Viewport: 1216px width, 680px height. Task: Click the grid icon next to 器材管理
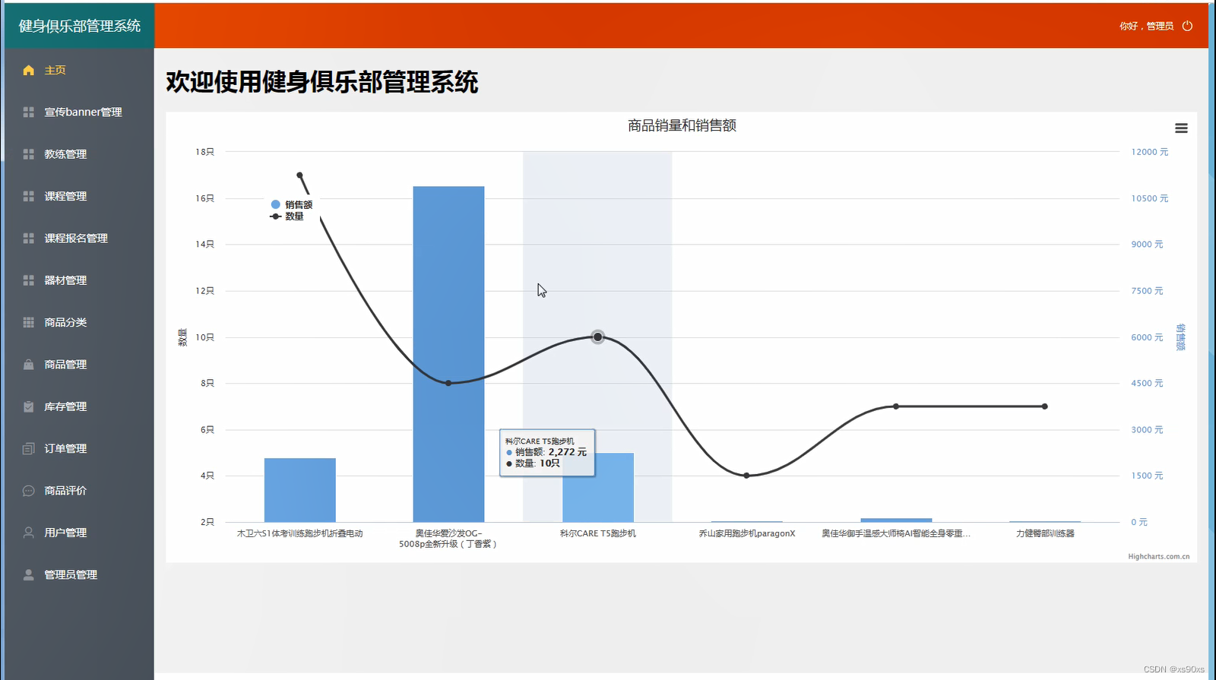click(28, 280)
